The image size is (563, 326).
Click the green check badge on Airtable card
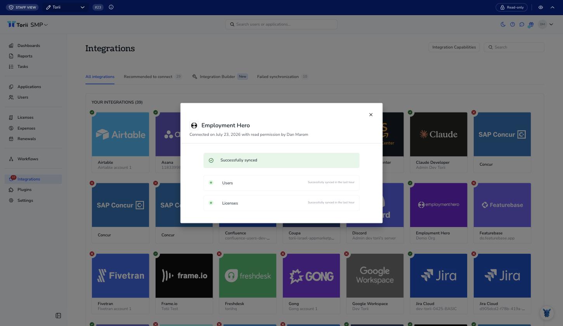92,113
